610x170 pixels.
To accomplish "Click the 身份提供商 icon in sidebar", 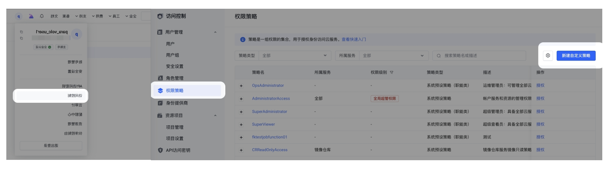I will pyautogui.click(x=160, y=103).
